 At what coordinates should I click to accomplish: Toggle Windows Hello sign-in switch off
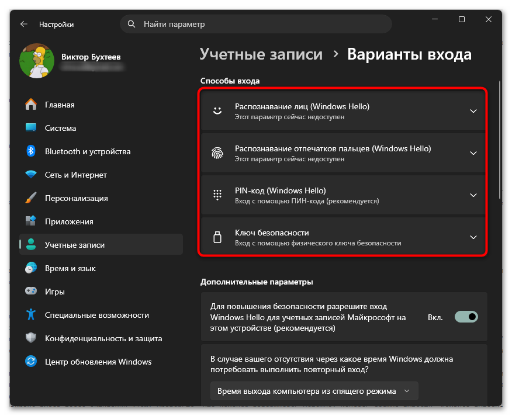tap(466, 317)
